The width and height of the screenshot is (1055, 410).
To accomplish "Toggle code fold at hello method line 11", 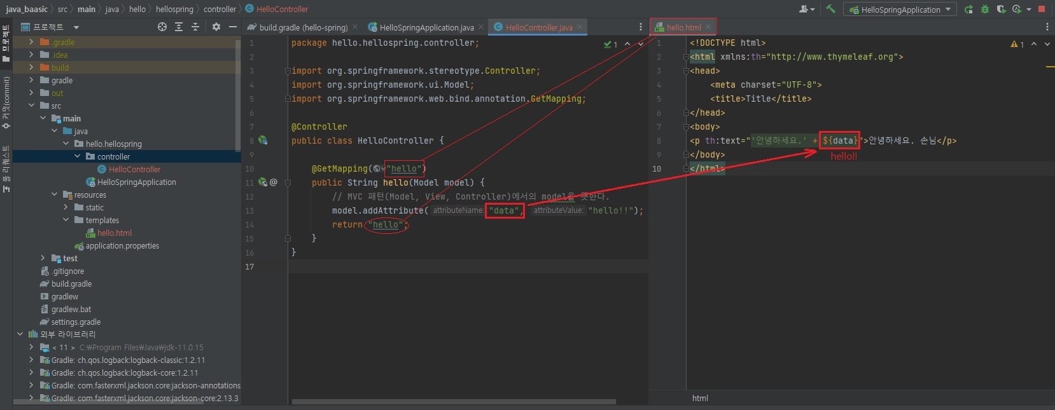I will click(x=288, y=182).
